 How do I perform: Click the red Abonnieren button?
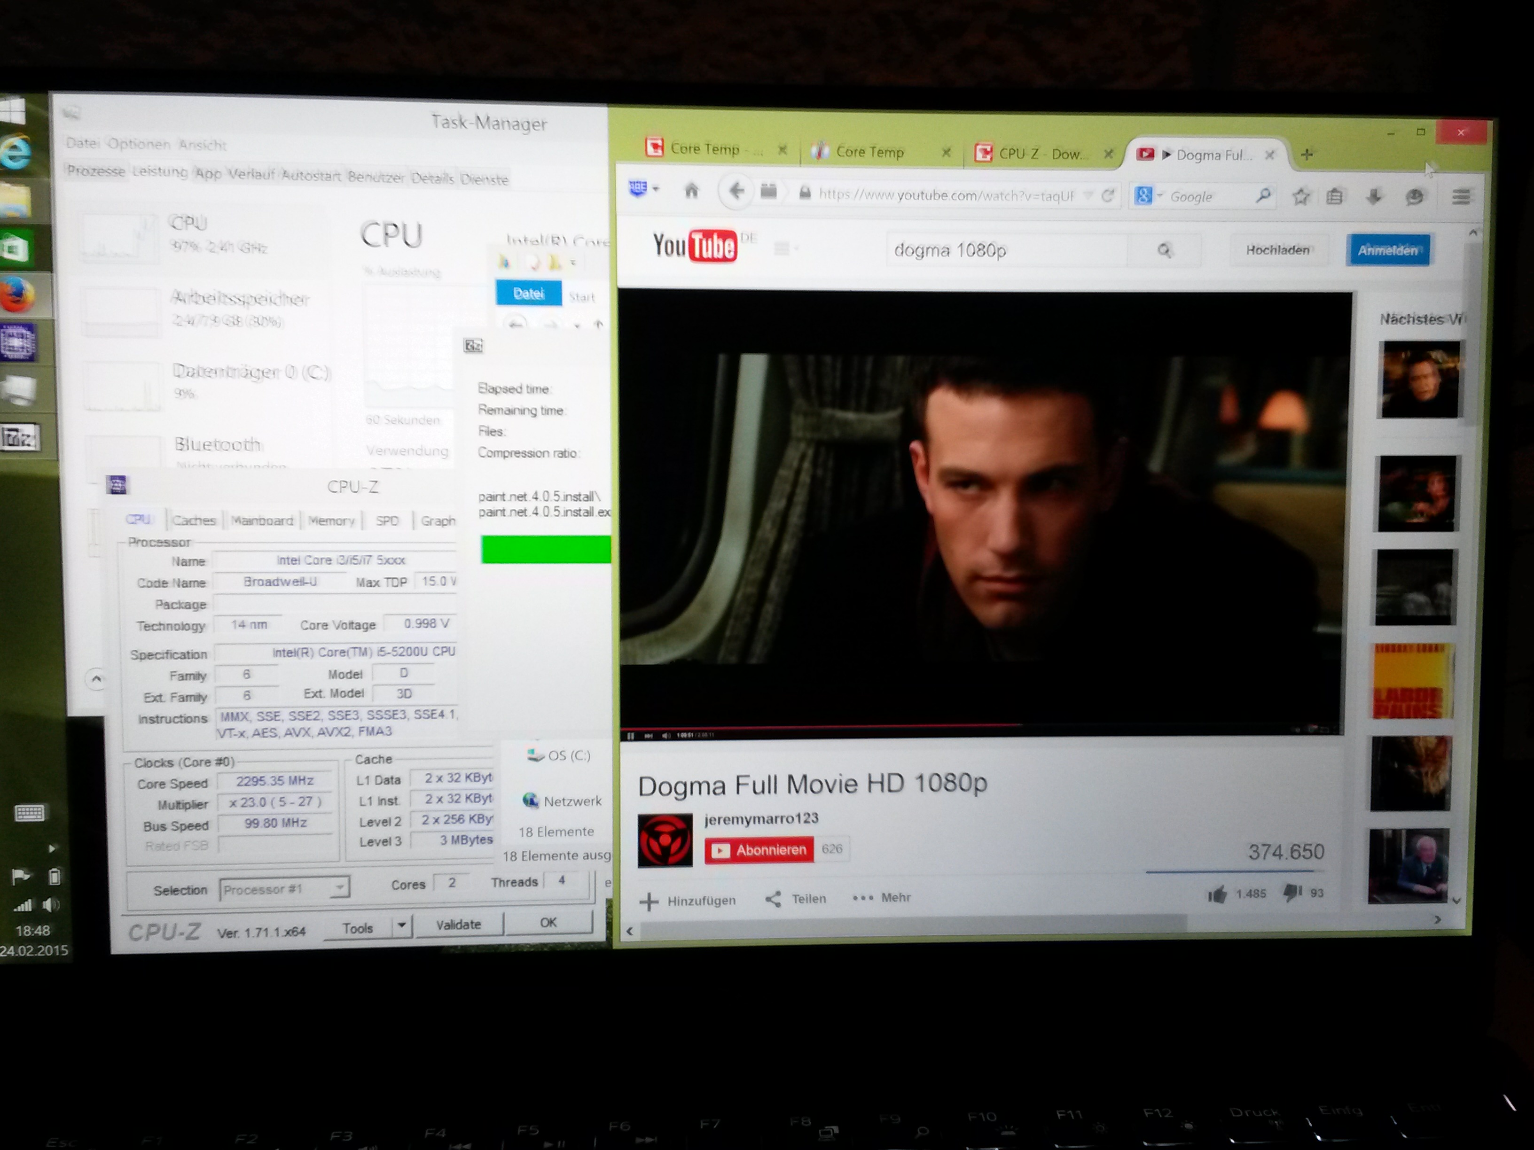coord(759,850)
